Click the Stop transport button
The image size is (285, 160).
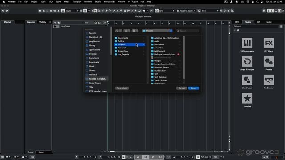(x=146, y=157)
